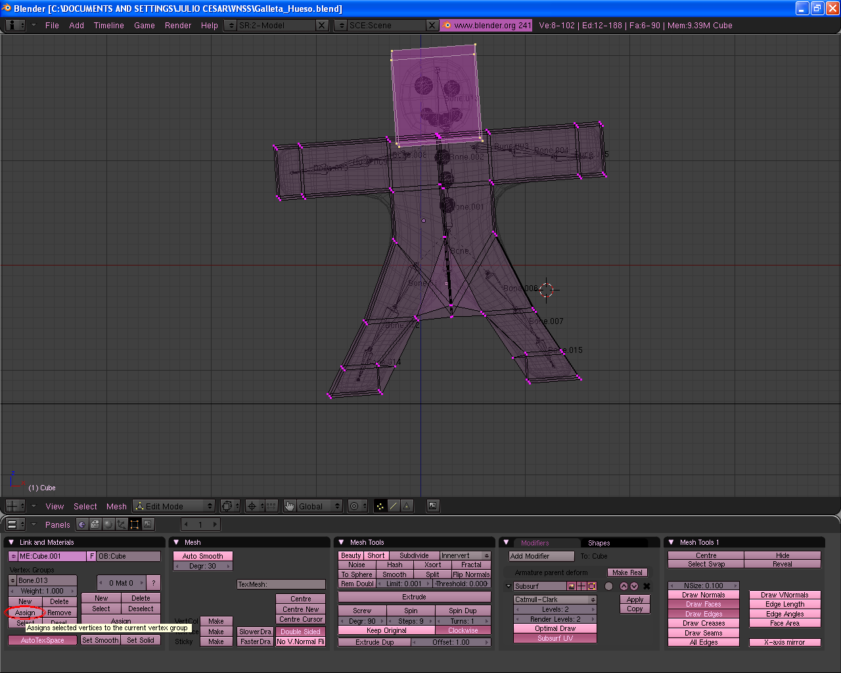Move Subsurf modifier up in stack
Image resolution: width=841 pixels, height=673 pixels.
click(x=624, y=586)
